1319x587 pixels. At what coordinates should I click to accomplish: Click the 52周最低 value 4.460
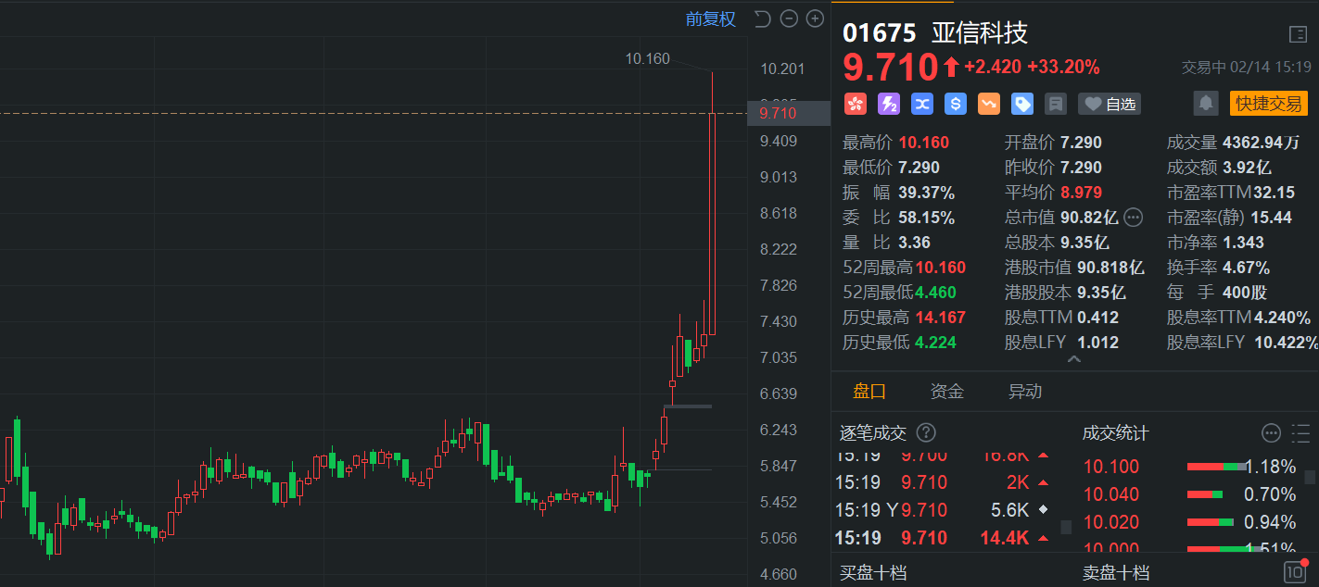tap(936, 293)
